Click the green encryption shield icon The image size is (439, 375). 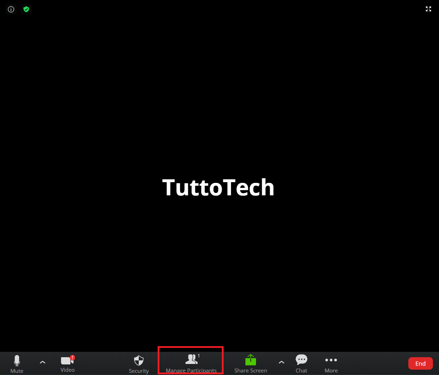26,9
